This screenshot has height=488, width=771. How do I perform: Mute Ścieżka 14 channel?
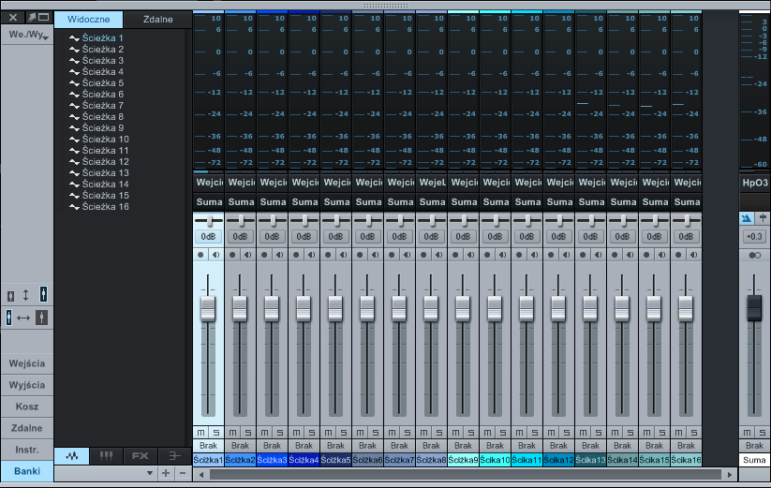(x=615, y=433)
